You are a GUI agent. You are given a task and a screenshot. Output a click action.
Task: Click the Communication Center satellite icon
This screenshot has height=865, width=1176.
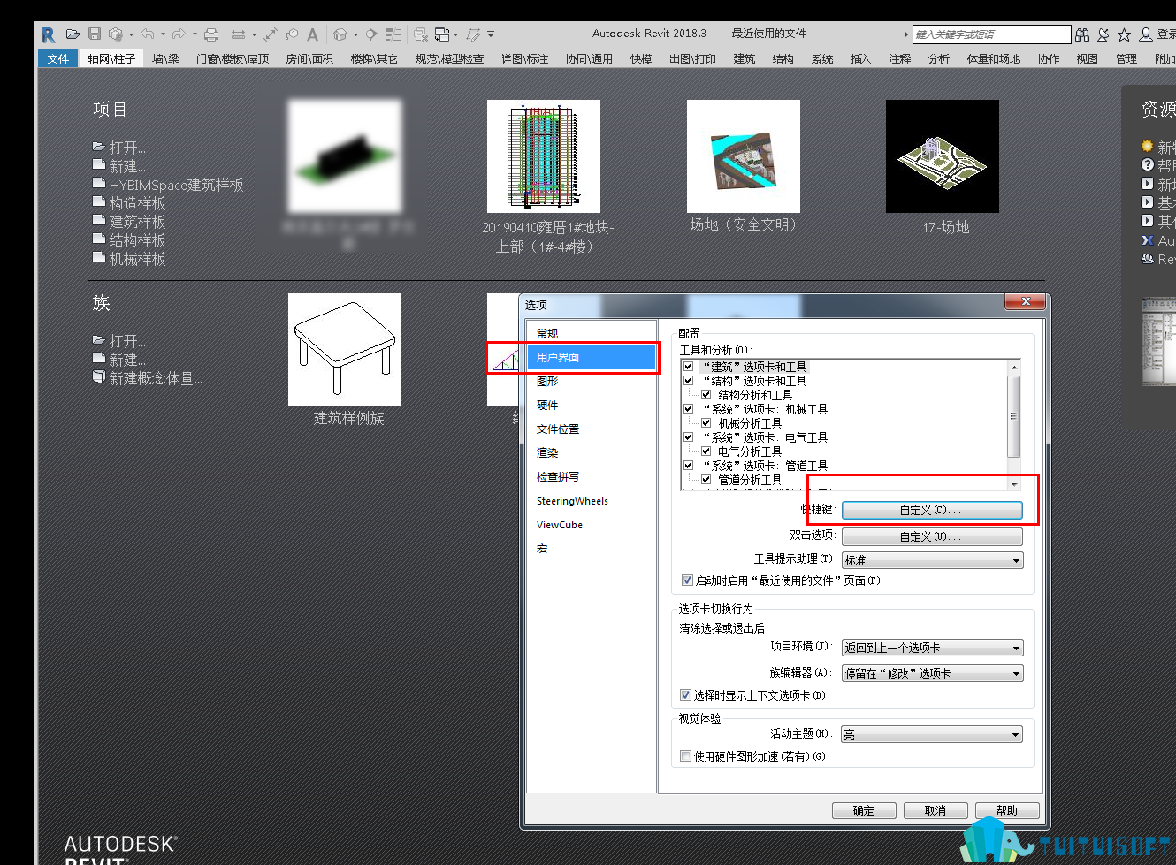point(1103,34)
